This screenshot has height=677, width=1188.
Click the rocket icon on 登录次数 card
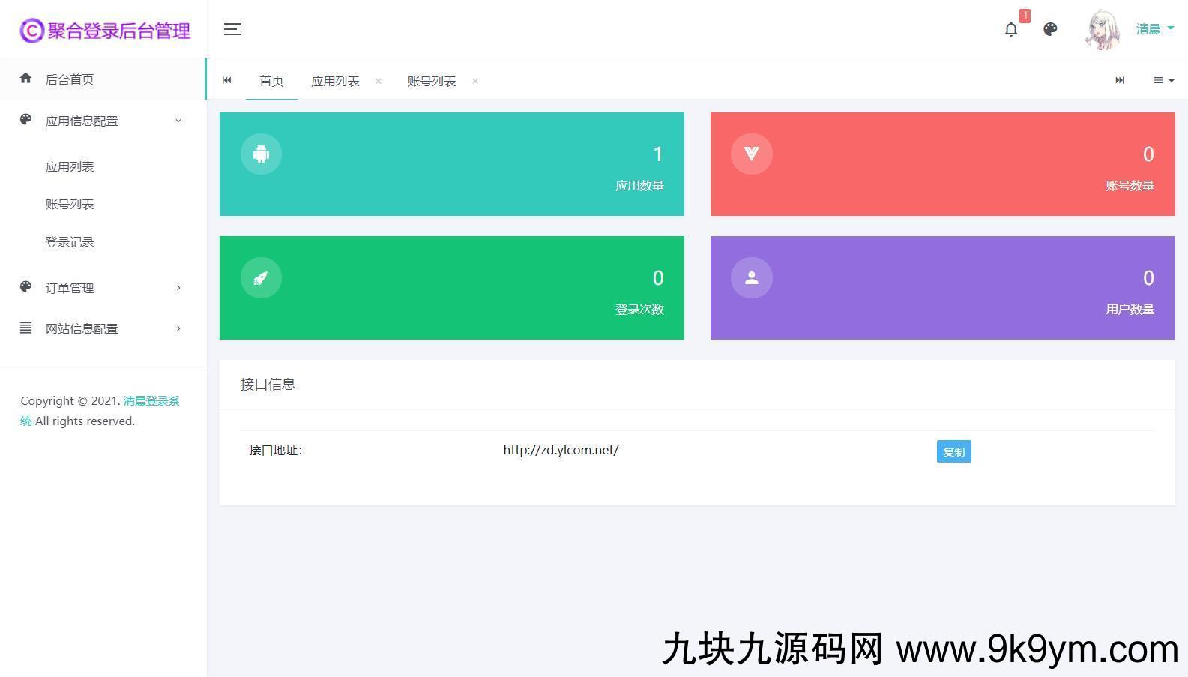(261, 277)
